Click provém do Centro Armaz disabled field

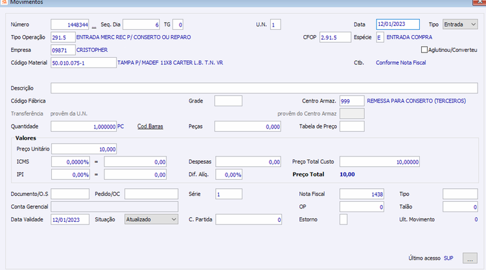[352, 114]
